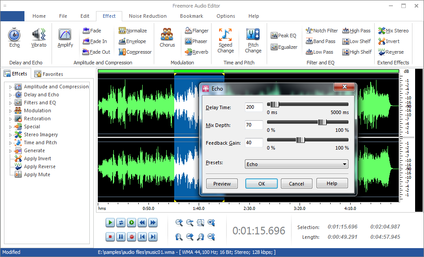
Task: Expand the Restoration tree node
Action: 10,119
